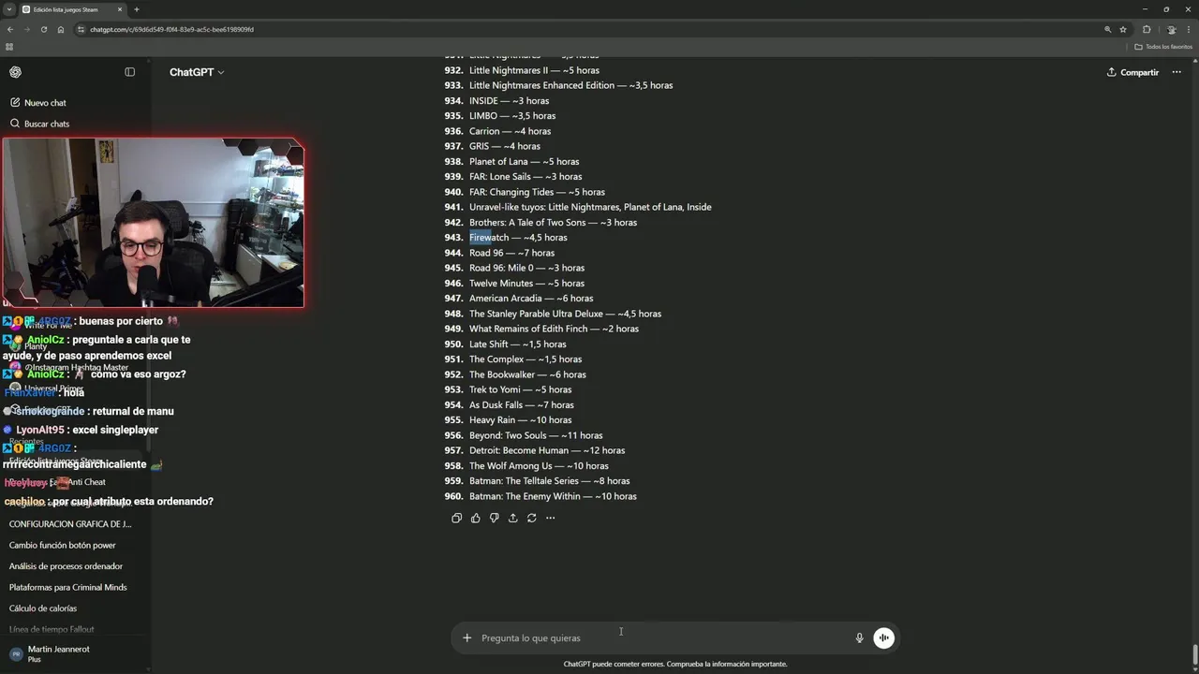Open the browser three-dot menu

pyautogui.click(x=1188, y=29)
